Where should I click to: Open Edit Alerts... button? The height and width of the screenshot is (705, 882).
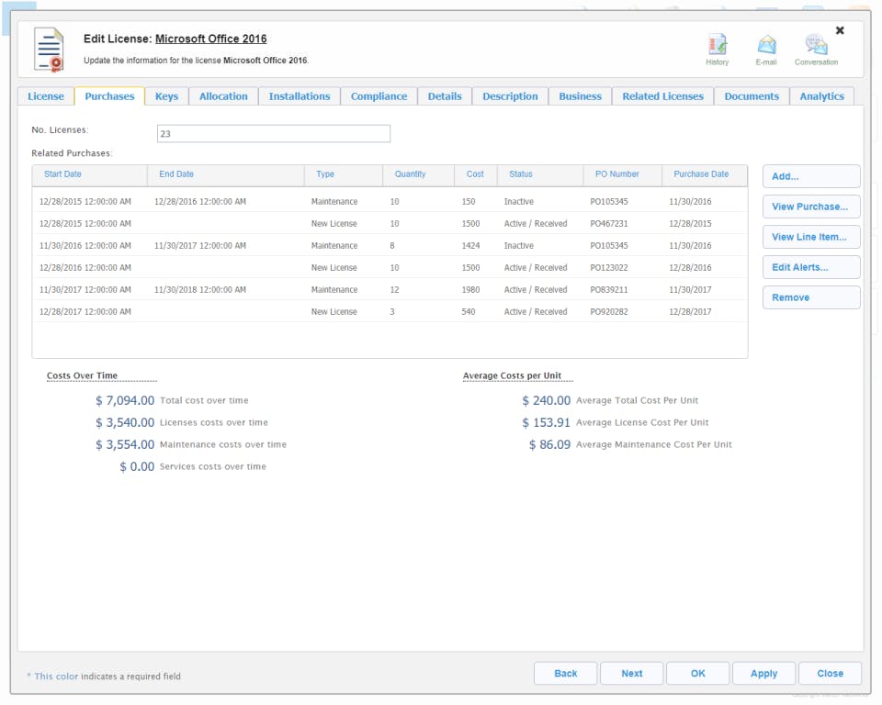(810, 267)
